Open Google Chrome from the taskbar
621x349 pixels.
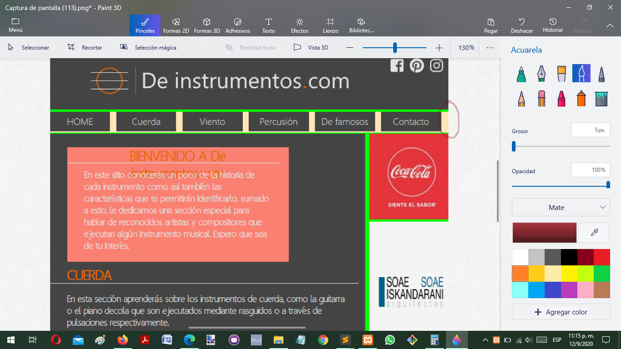(x=323, y=340)
